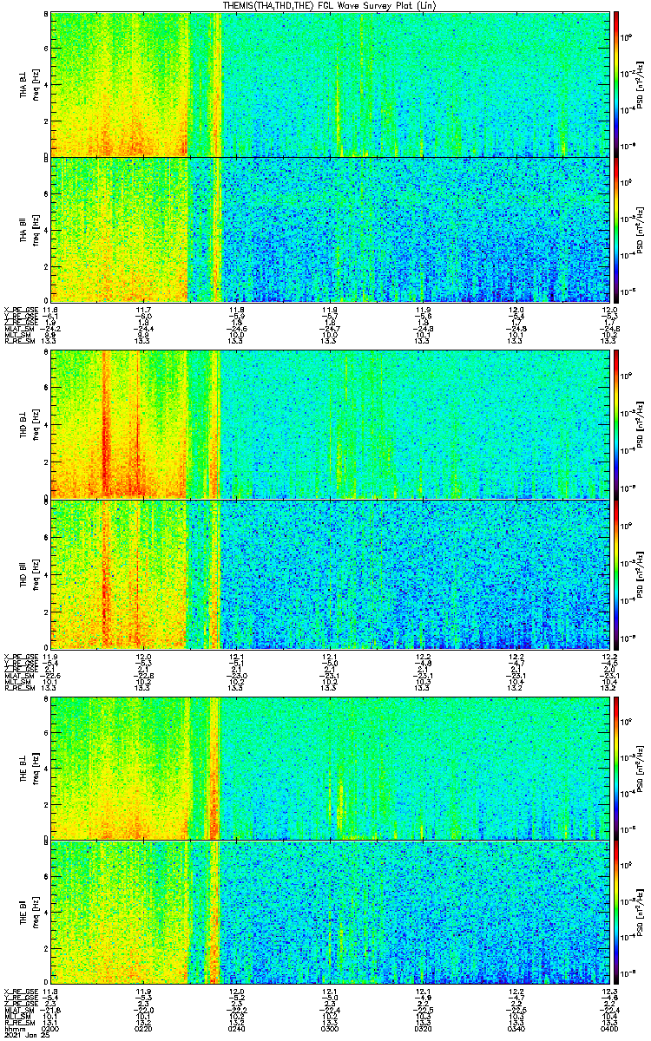Click the color bar beside THE B-perpendicular panel
The image size is (651, 1041).
[x=616, y=768]
